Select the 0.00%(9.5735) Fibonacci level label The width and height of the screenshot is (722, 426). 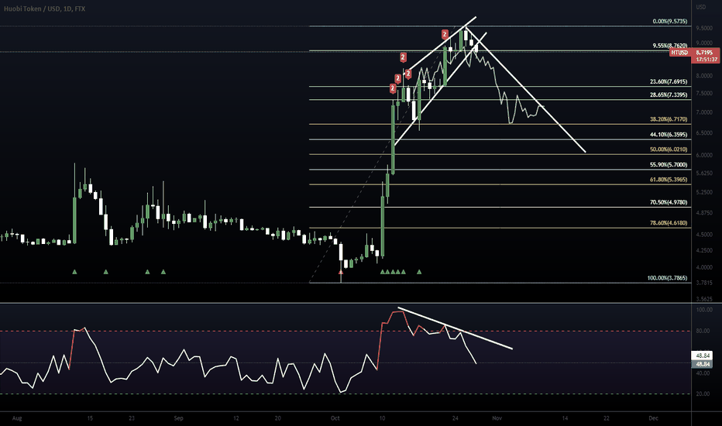coord(670,21)
